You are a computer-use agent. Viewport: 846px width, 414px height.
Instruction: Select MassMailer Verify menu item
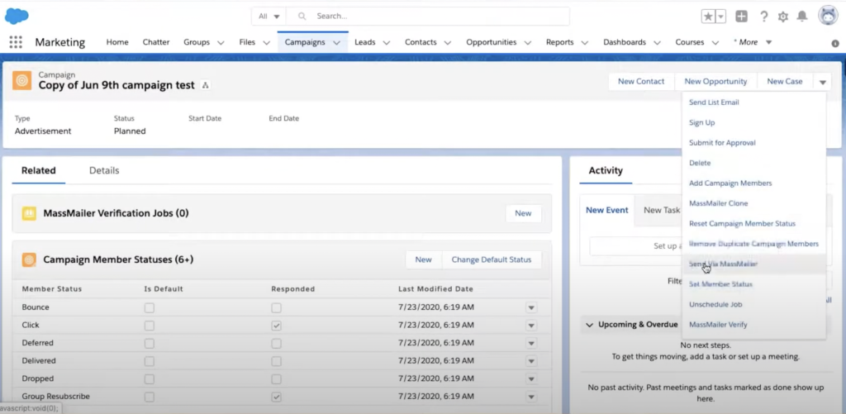point(718,325)
